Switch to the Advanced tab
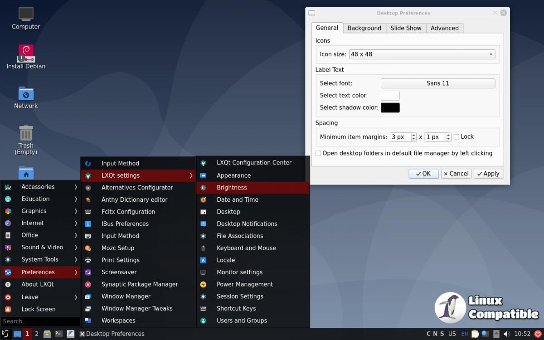The height and width of the screenshot is (340, 544). (444, 28)
